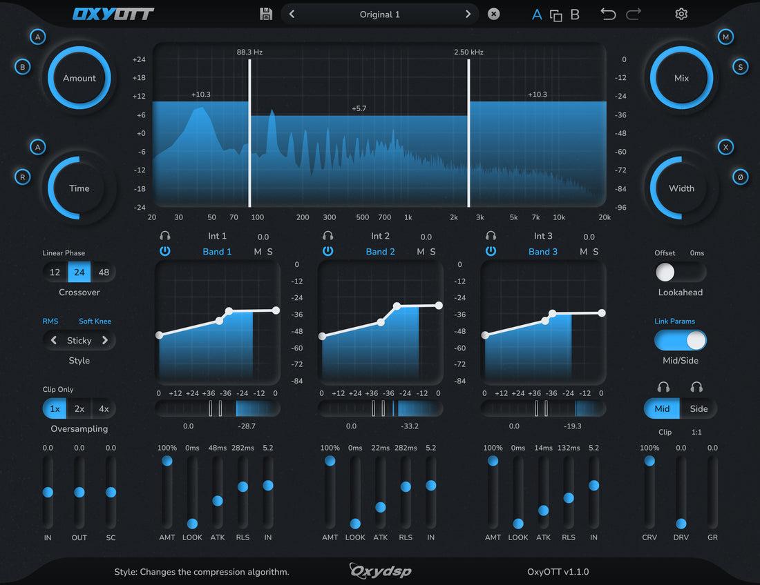
Task: Click the undo arrow icon
Action: pos(607,14)
